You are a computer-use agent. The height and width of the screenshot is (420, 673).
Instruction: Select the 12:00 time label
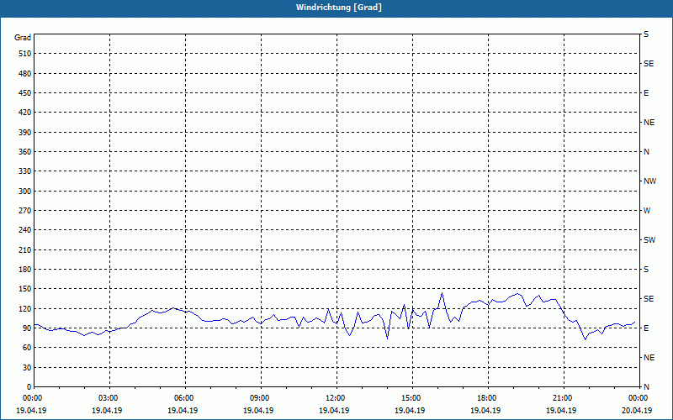[x=336, y=398]
